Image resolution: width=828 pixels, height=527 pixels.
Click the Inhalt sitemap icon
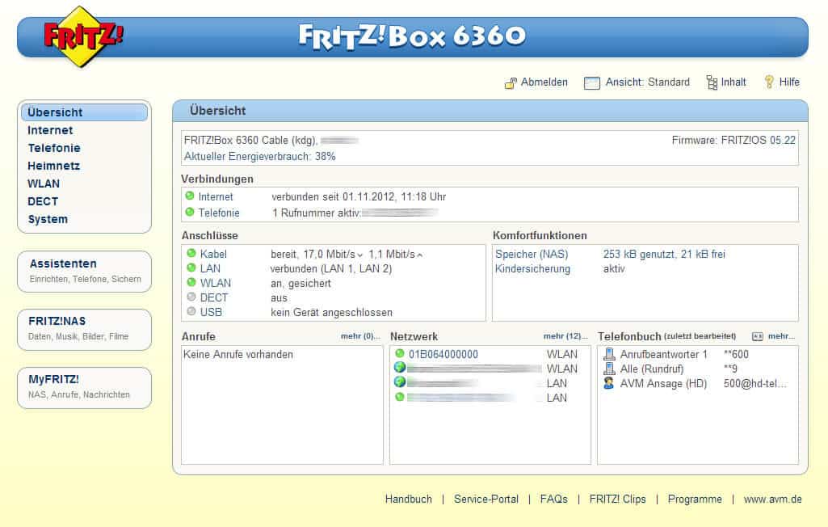point(712,82)
